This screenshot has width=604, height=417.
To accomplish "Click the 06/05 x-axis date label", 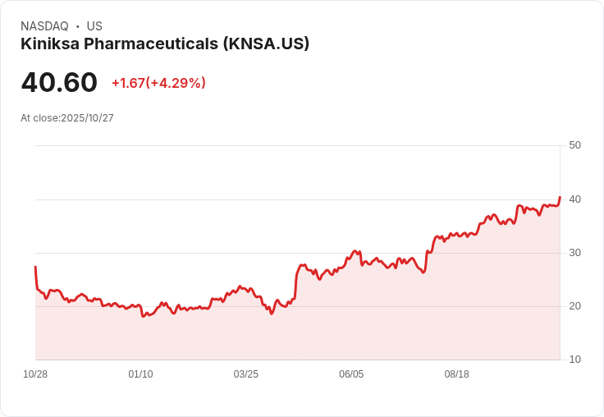I will click(351, 374).
